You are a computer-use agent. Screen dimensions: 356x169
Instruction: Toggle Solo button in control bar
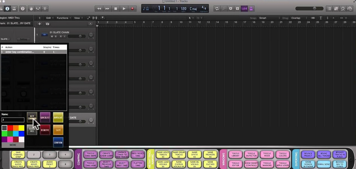pos(237,9)
